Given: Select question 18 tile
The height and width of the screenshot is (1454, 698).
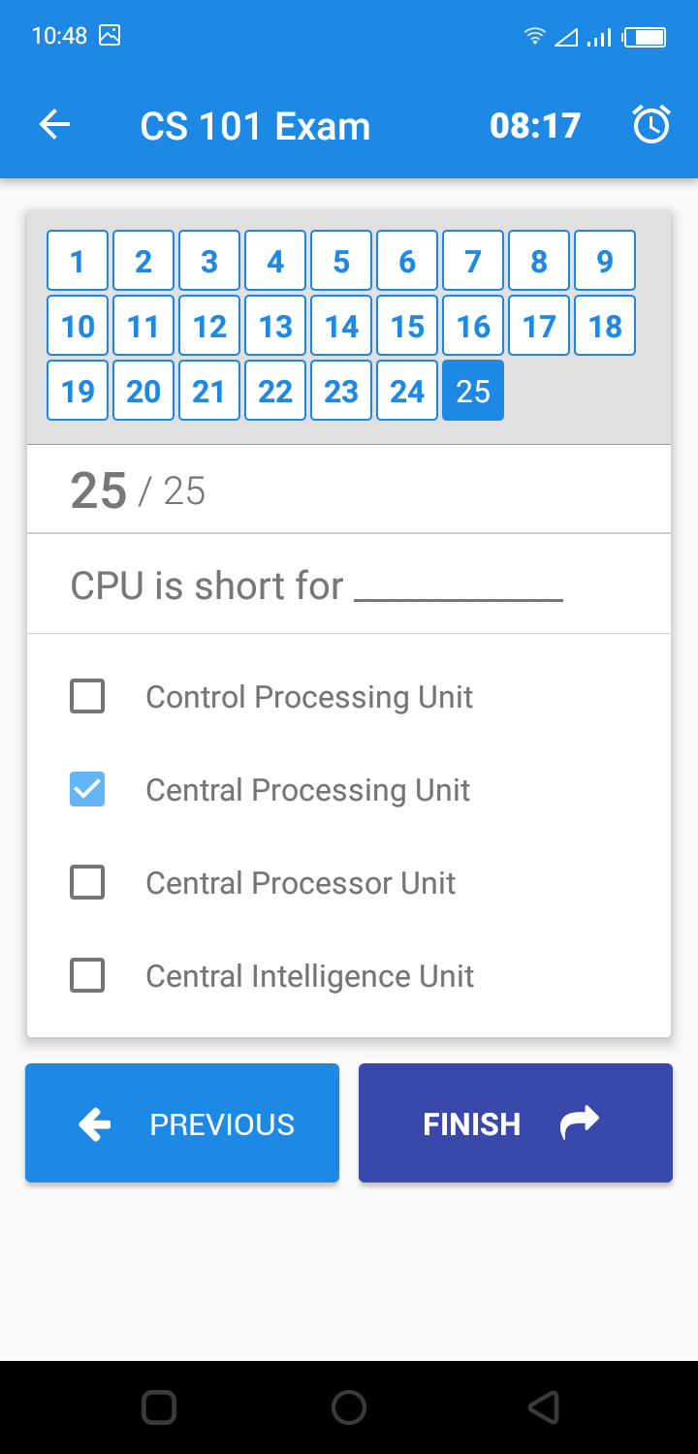Looking at the screenshot, I should [605, 326].
